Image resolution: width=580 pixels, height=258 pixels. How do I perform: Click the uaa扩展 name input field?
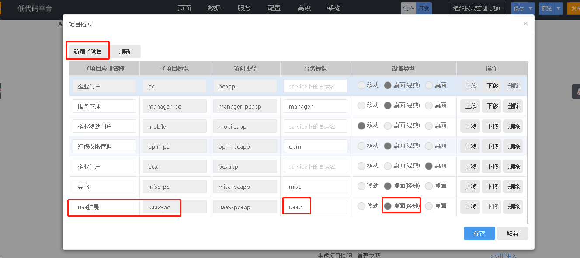pyautogui.click(x=104, y=207)
